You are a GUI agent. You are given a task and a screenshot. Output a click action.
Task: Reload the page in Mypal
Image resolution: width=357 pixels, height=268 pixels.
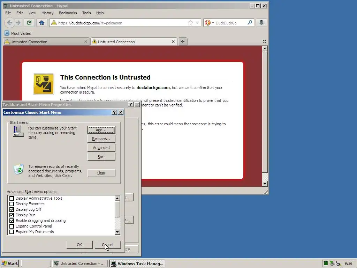[x=29, y=23]
